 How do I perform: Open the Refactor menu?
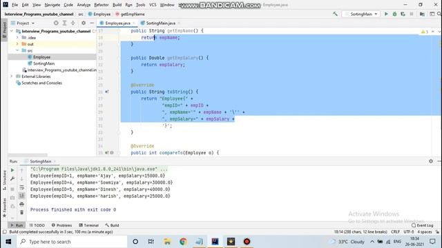[x=102, y=5]
